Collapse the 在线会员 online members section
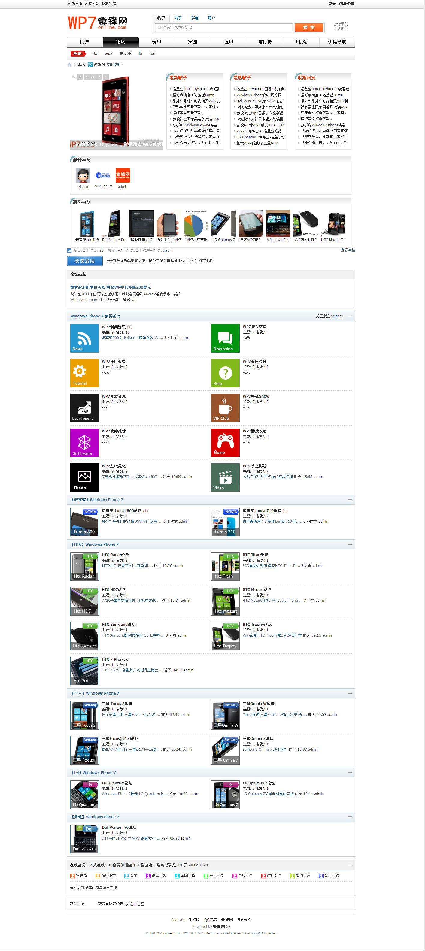Viewport: 425px width, 951px height. tap(350, 865)
